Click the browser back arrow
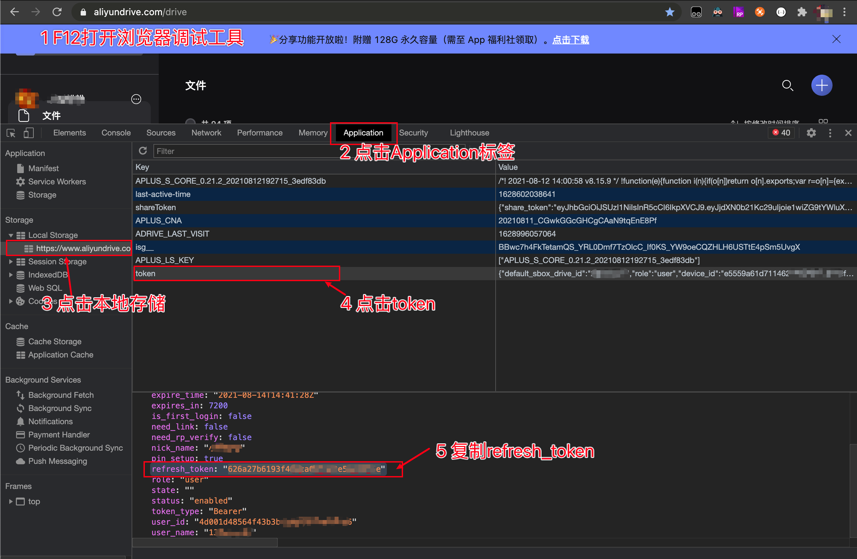Image resolution: width=857 pixels, height=559 pixels. (15, 12)
